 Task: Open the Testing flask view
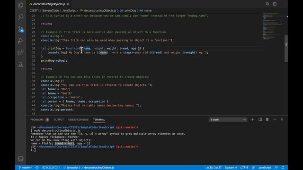point(20,64)
